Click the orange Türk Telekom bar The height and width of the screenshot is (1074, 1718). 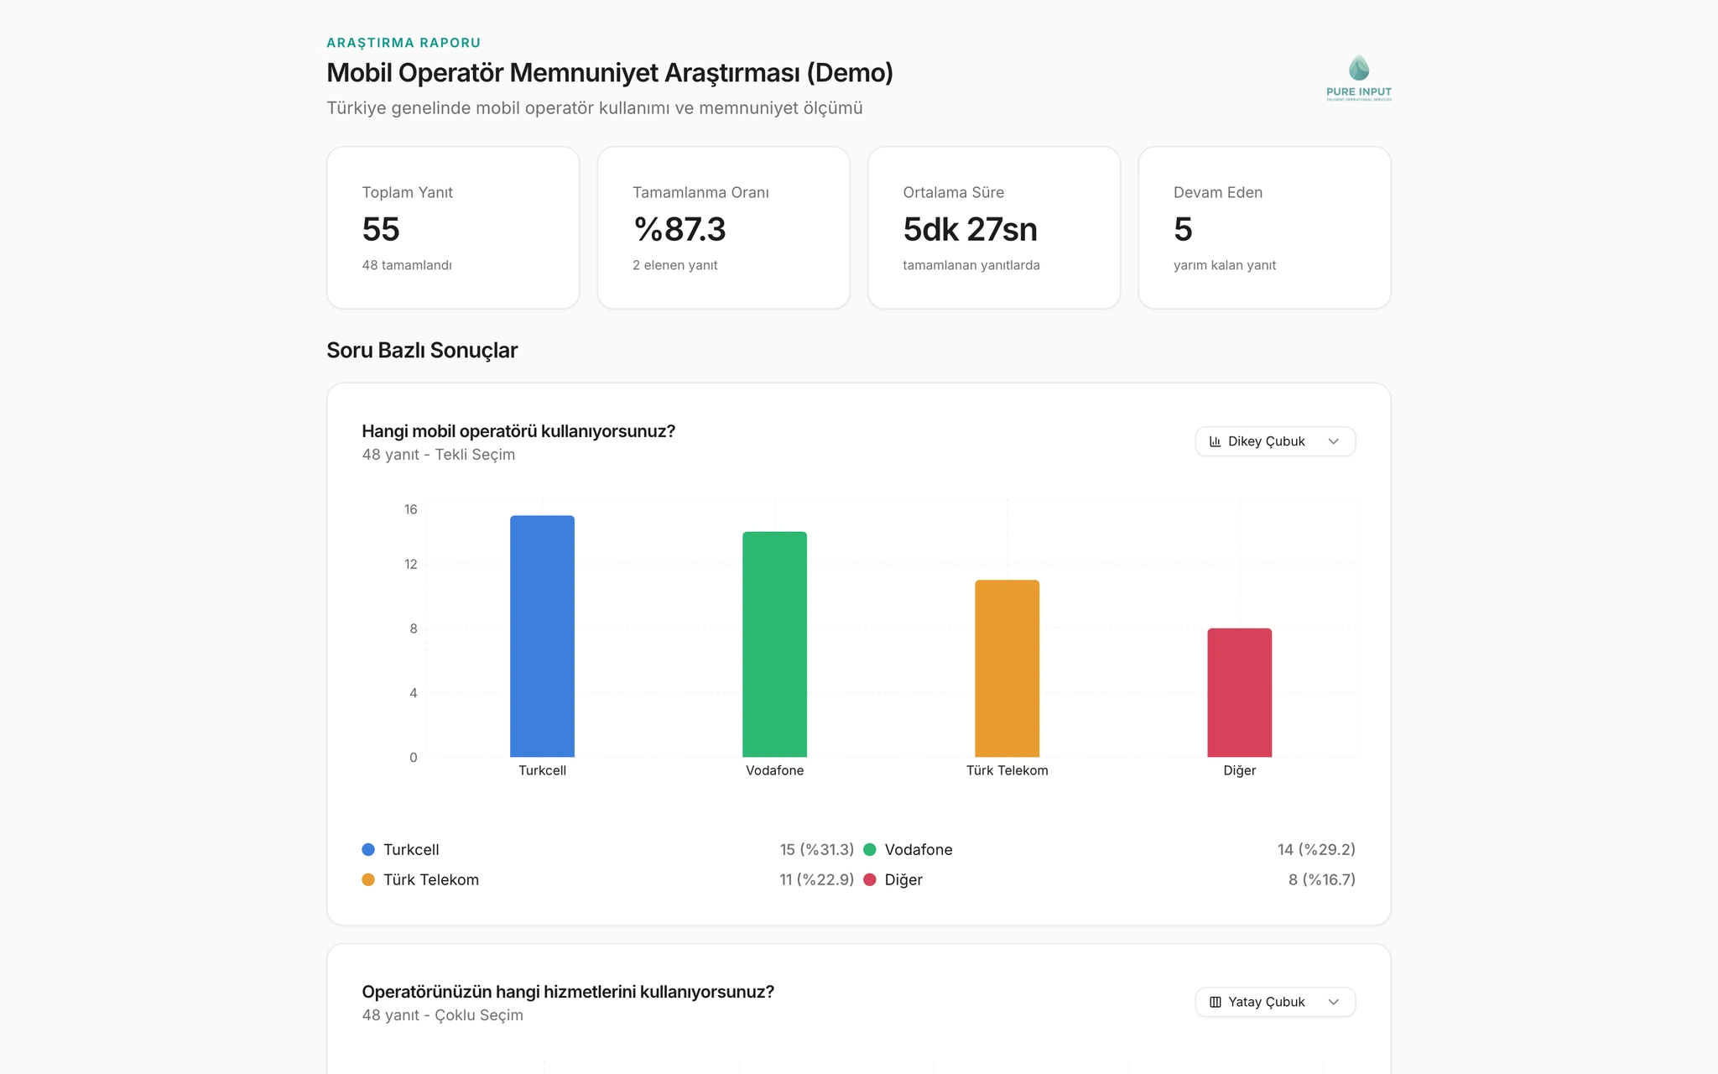click(1007, 669)
